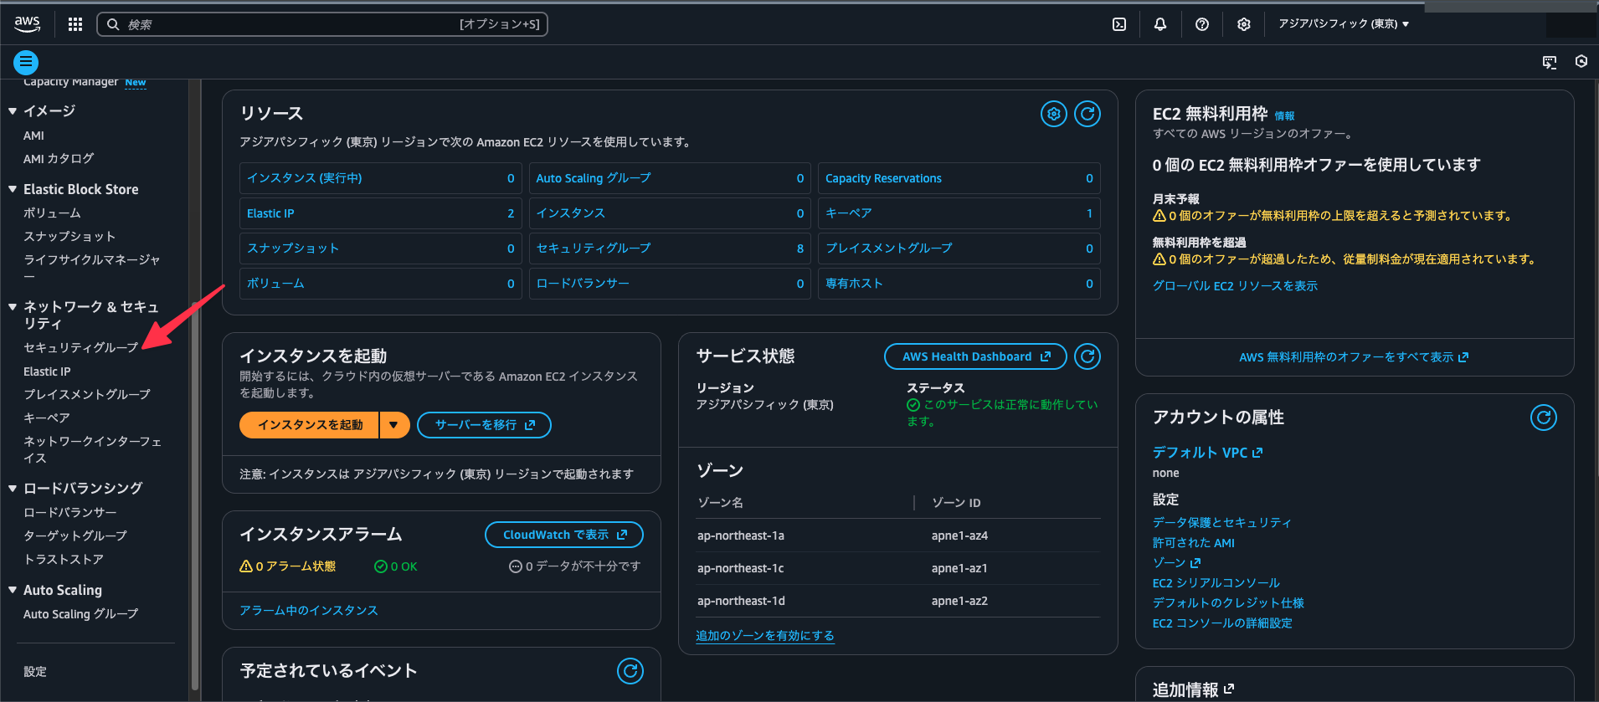Screen dimensions: 1599x702
Task: Launch CloudShell from top bar
Action: pyautogui.click(x=1119, y=24)
